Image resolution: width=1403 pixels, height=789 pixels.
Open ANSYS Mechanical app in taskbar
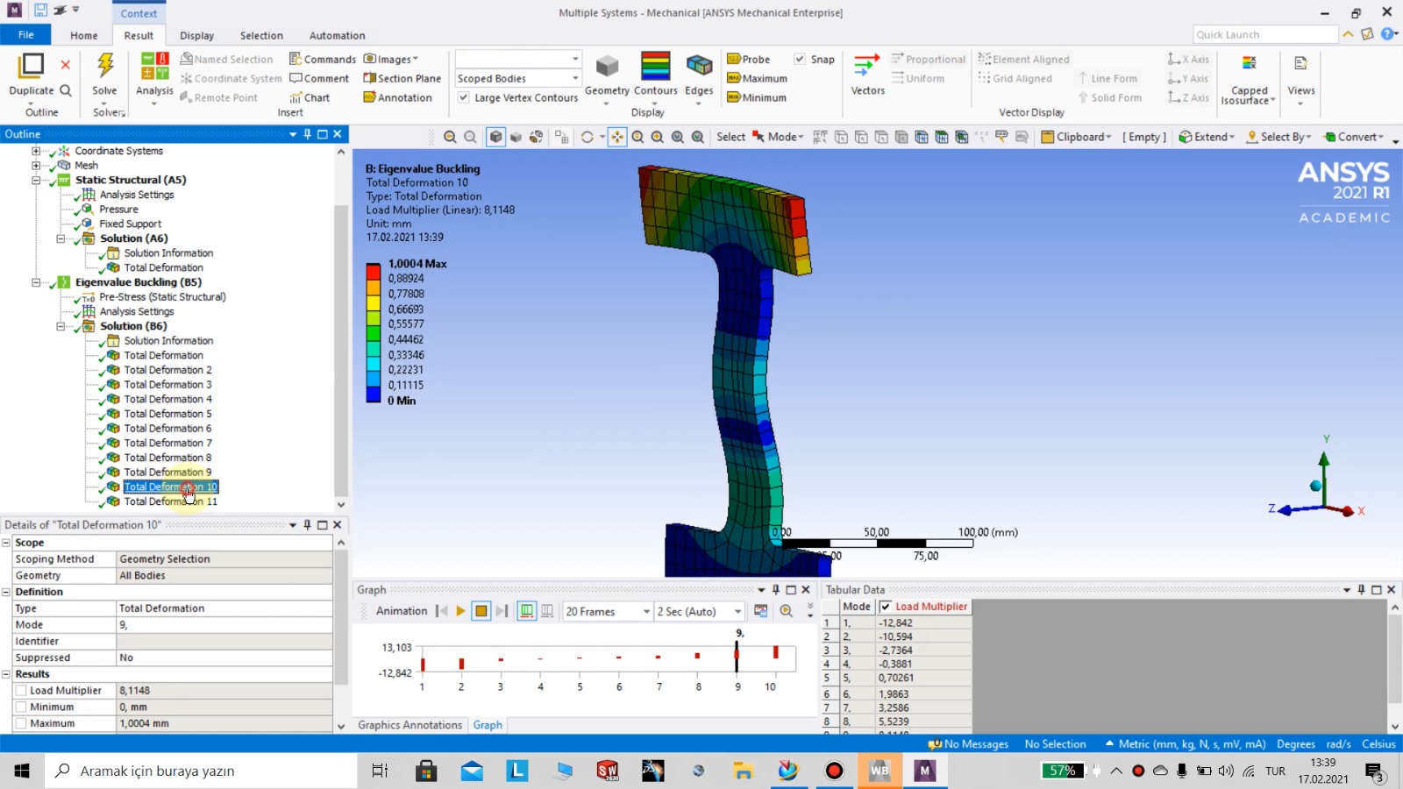[x=924, y=771]
